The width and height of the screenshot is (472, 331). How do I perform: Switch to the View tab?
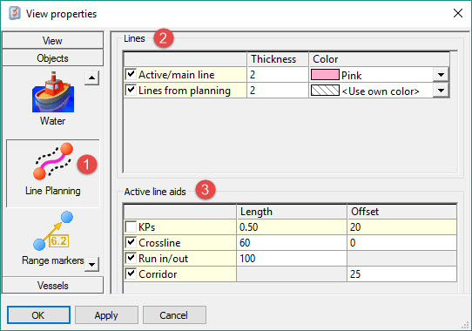[52, 40]
